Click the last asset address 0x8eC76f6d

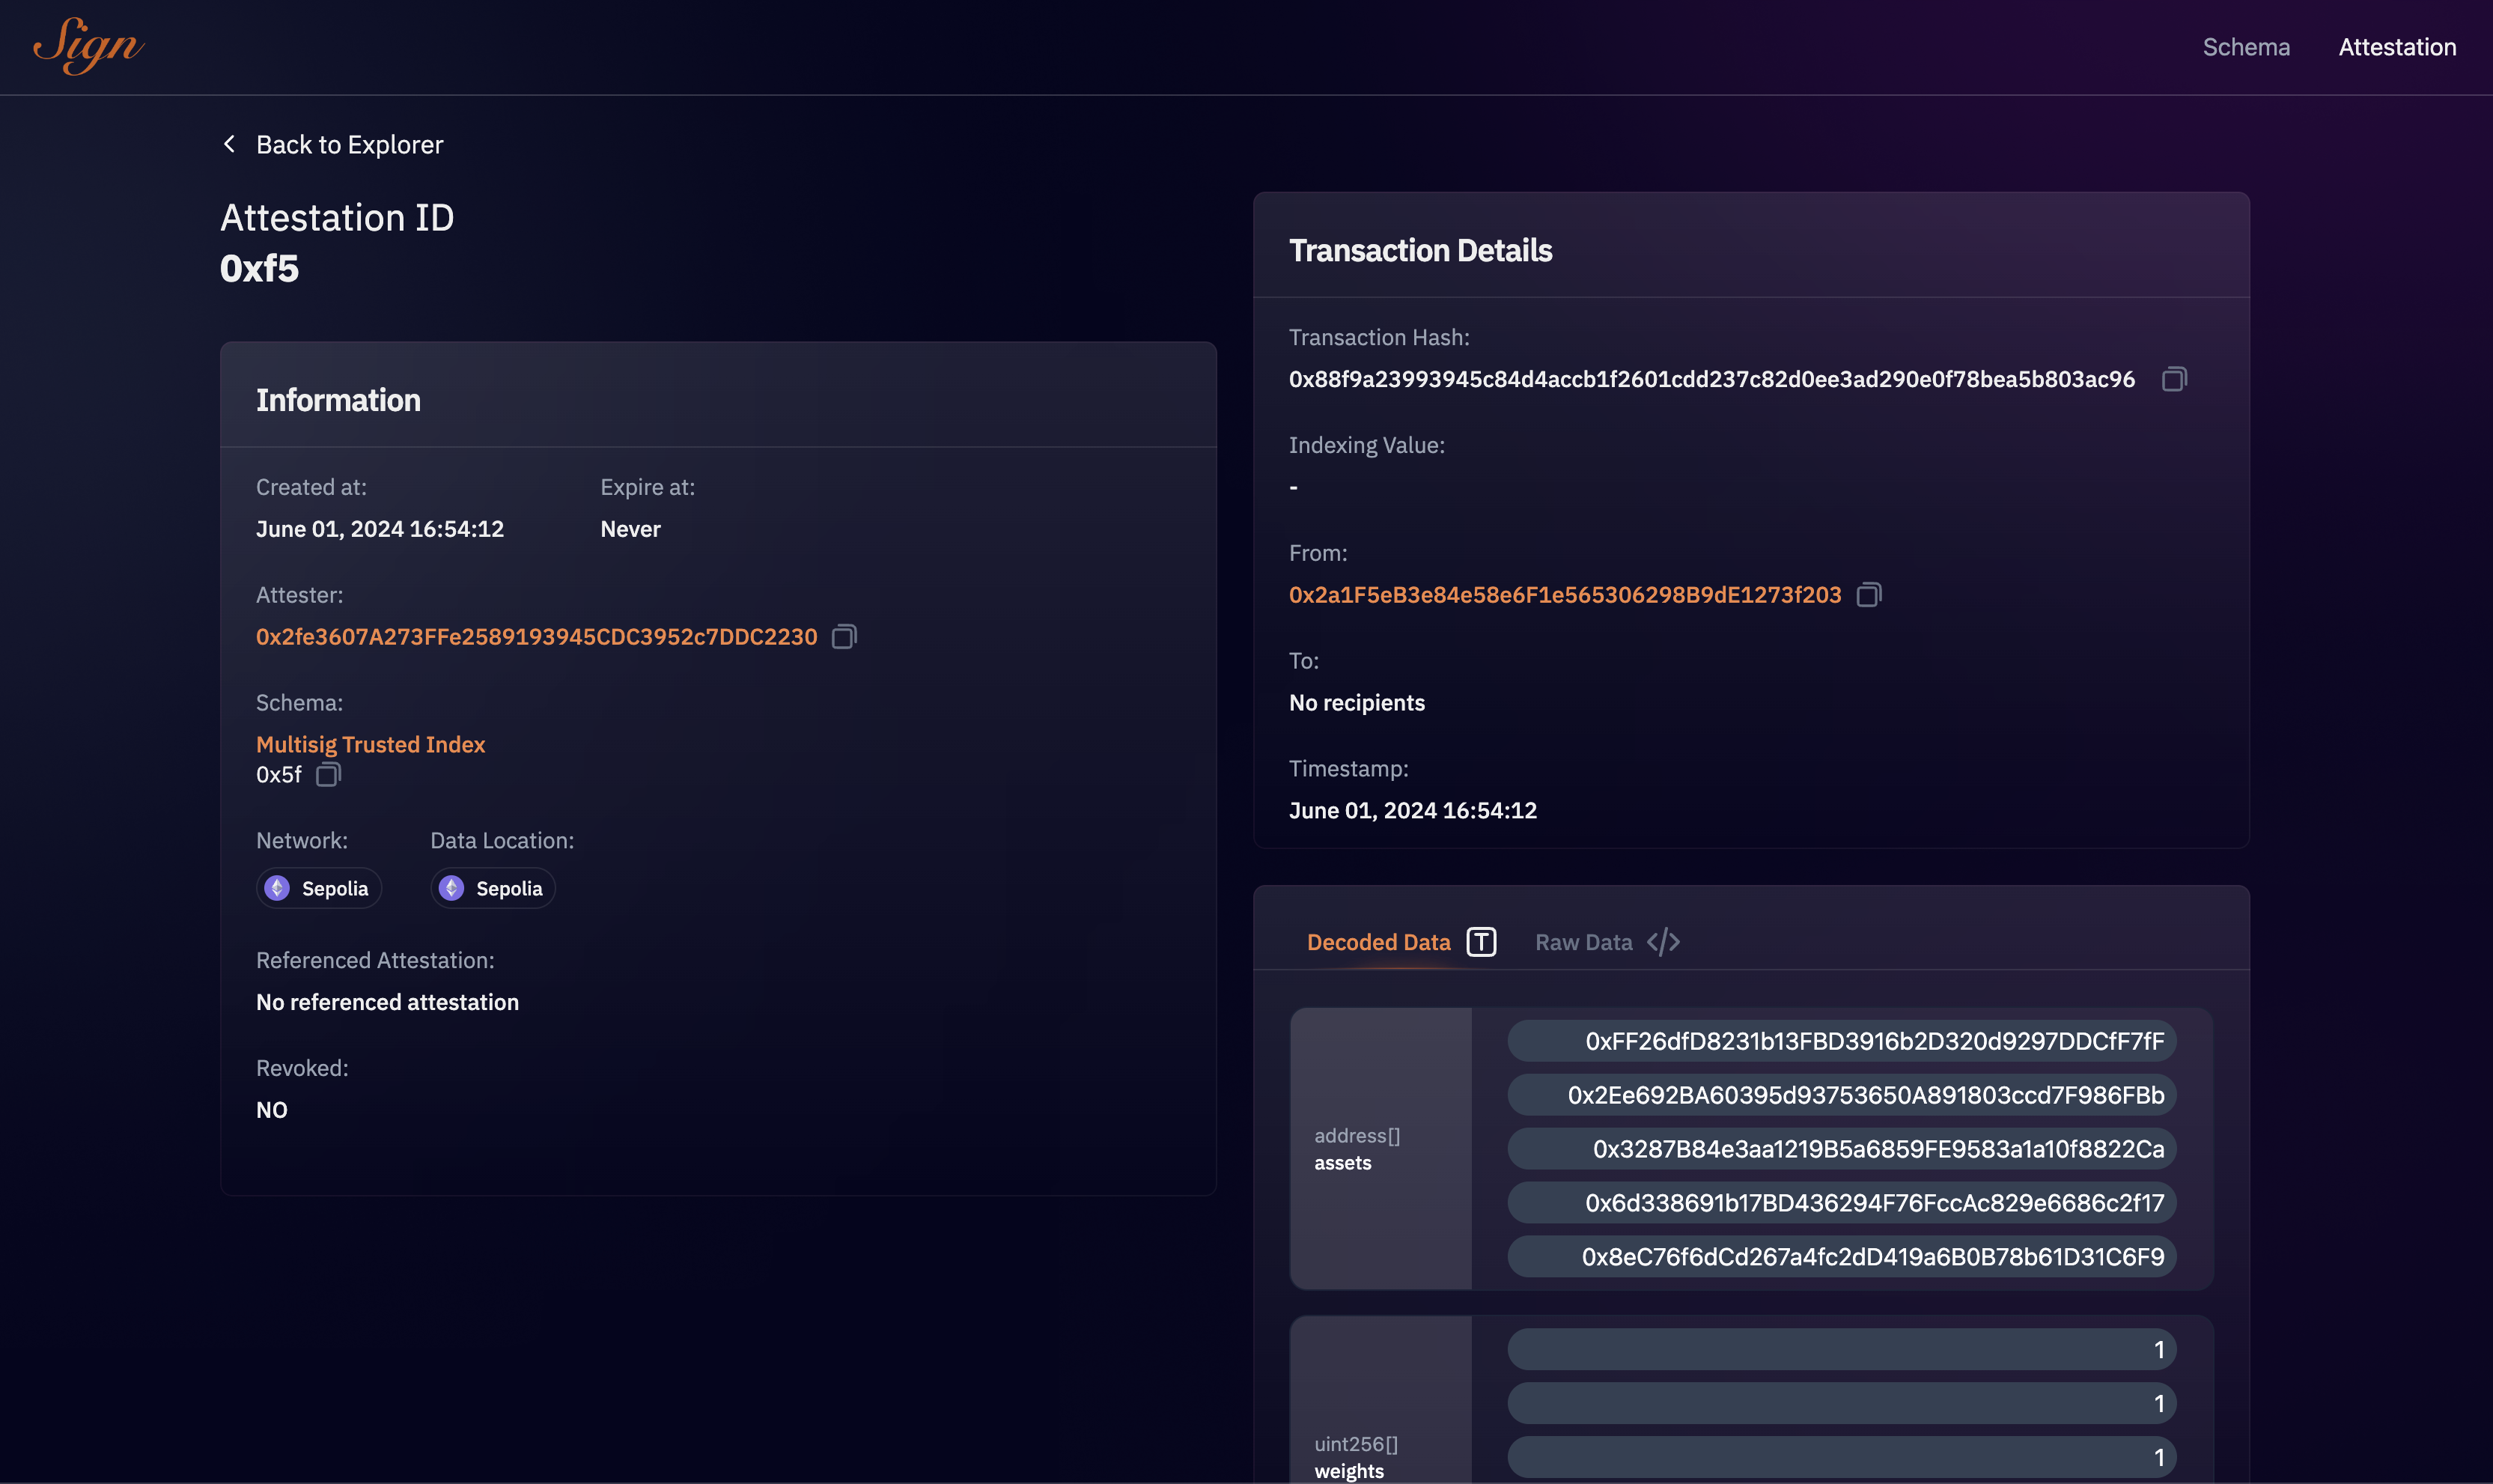(x=1872, y=1257)
